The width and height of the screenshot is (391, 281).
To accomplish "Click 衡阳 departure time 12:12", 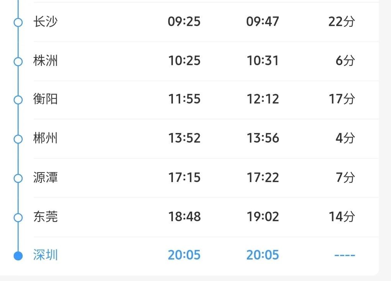I will pyautogui.click(x=263, y=100).
